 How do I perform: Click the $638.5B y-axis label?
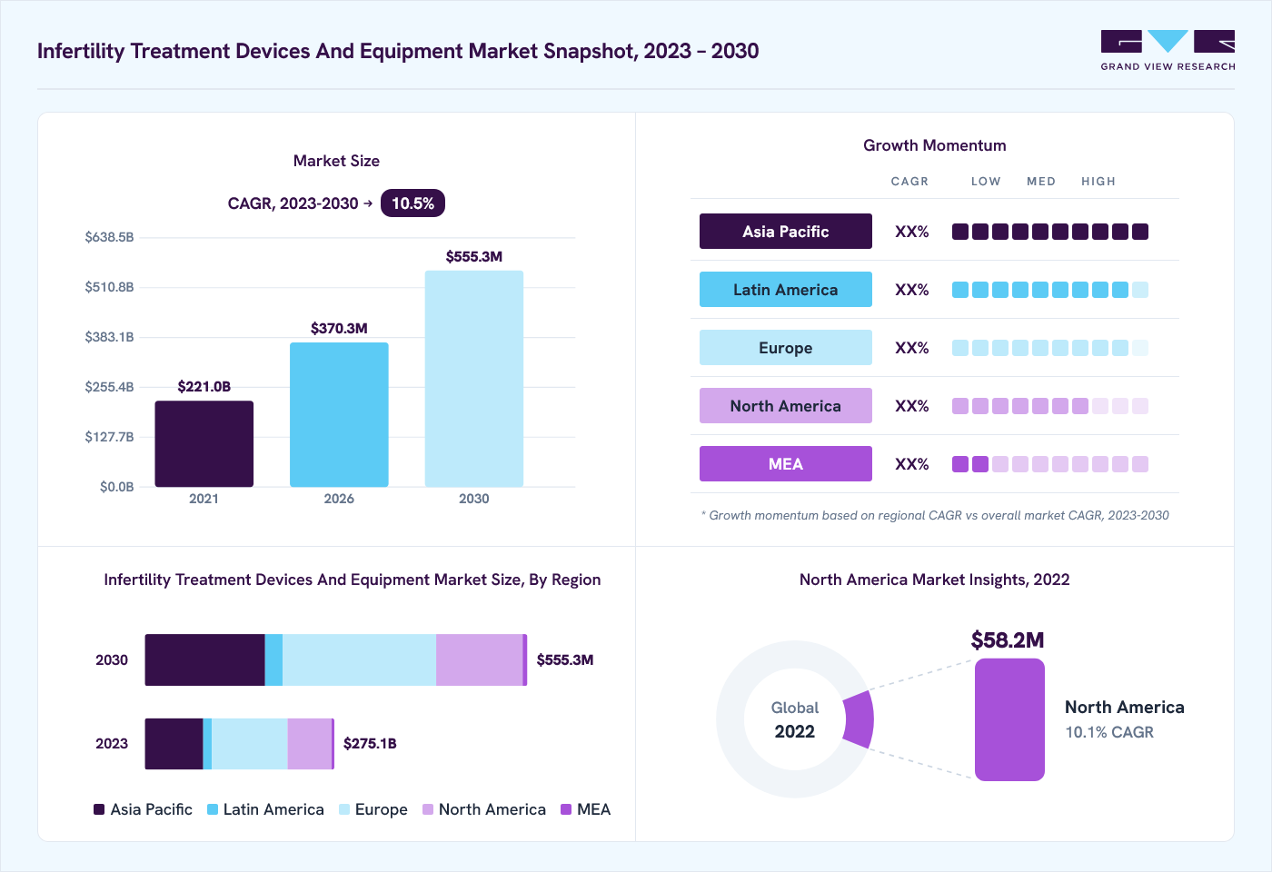(109, 237)
